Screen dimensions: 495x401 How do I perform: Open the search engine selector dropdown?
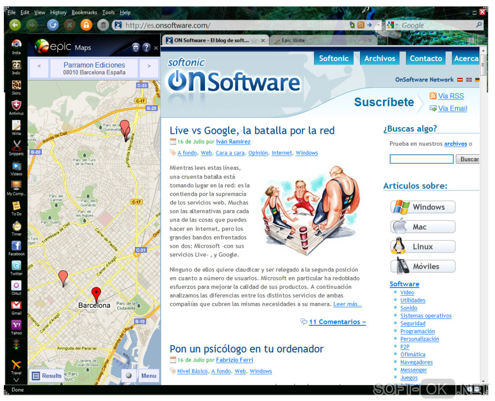pos(393,25)
